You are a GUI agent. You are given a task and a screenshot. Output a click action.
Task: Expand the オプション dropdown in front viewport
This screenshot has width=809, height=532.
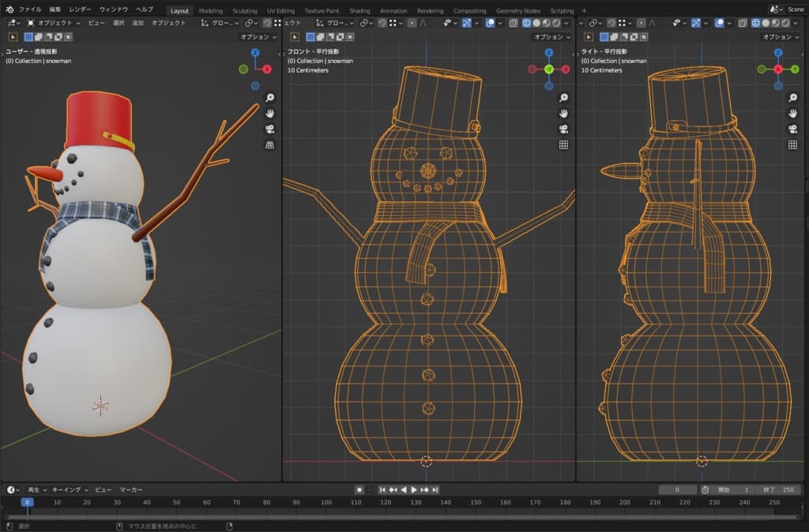pyautogui.click(x=551, y=37)
